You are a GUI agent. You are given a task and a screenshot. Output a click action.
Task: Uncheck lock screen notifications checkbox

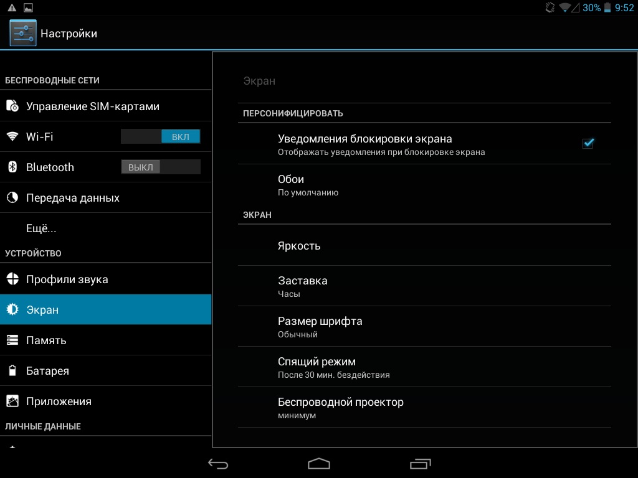click(588, 144)
